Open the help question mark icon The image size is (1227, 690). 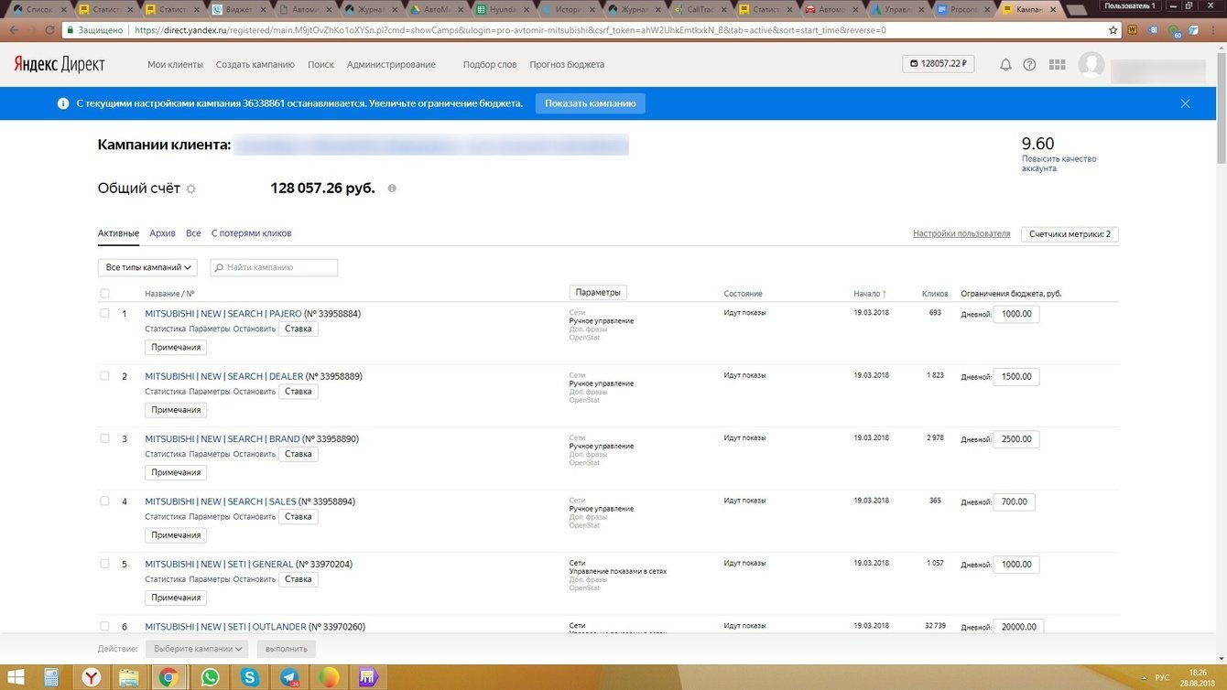pyautogui.click(x=1029, y=65)
